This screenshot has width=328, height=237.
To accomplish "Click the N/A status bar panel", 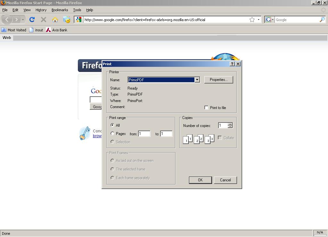I will (320, 233).
